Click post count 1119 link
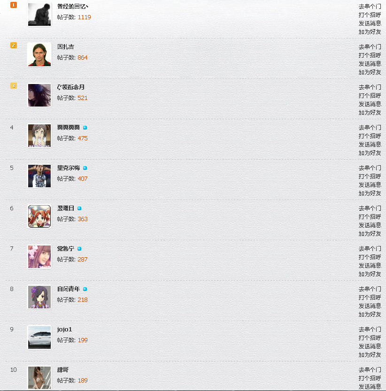Viewport: 386px width, 391px height. pos(85,17)
